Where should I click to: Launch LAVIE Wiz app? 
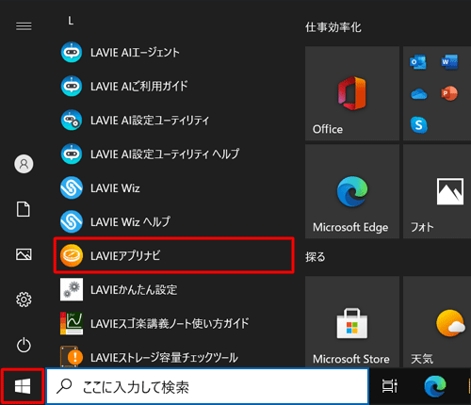click(x=173, y=188)
